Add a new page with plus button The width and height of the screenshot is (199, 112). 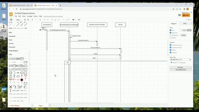(x=50, y=105)
